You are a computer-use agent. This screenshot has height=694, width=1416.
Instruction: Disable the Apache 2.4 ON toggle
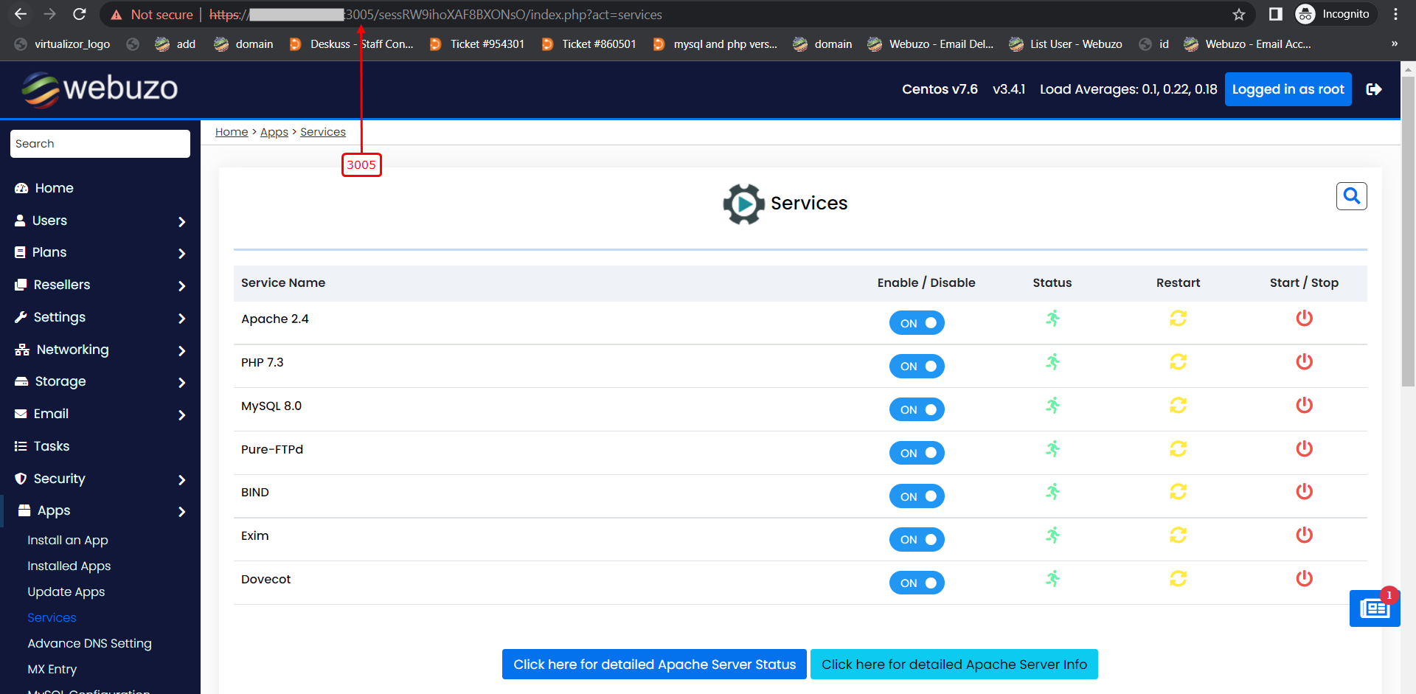coord(917,323)
